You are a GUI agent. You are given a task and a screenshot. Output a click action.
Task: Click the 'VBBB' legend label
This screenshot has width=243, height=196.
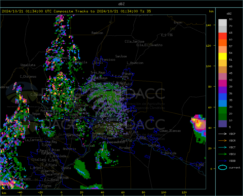tap(232, 161)
